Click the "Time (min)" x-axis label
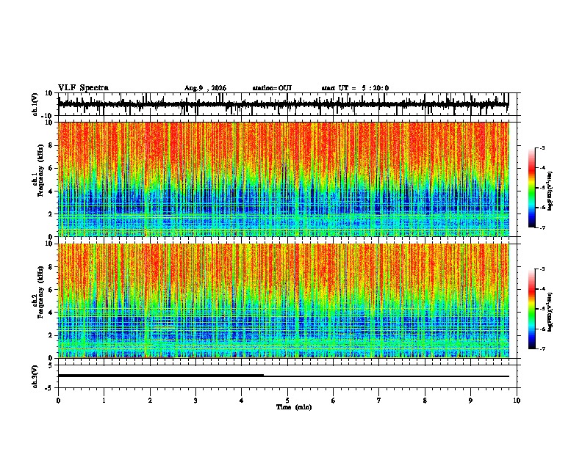Viewport: 582px width, 449px height. point(294,407)
